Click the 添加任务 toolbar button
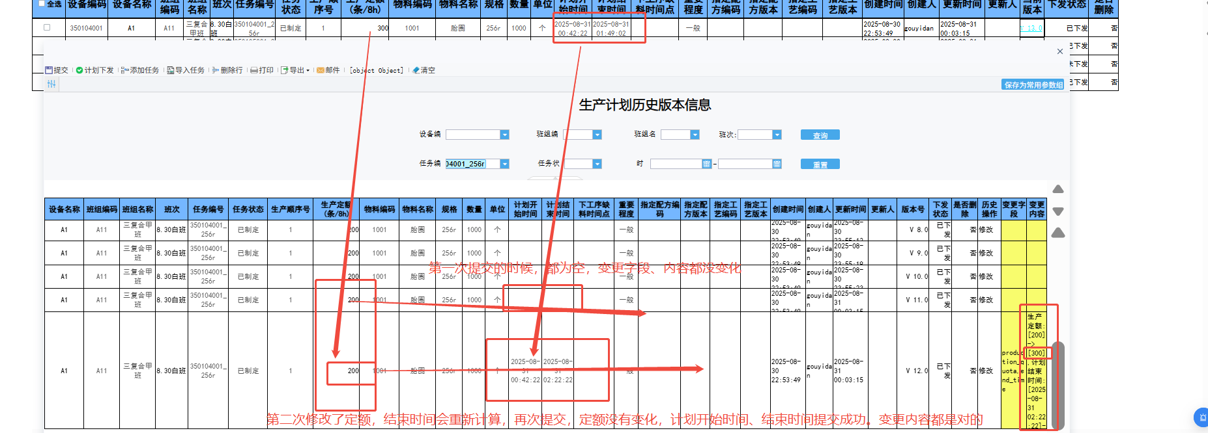Image resolution: width=1208 pixels, height=433 pixels. 140,70
